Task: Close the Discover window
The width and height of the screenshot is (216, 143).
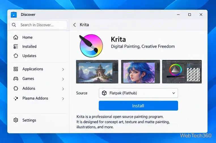Action: [x=201, y=15]
